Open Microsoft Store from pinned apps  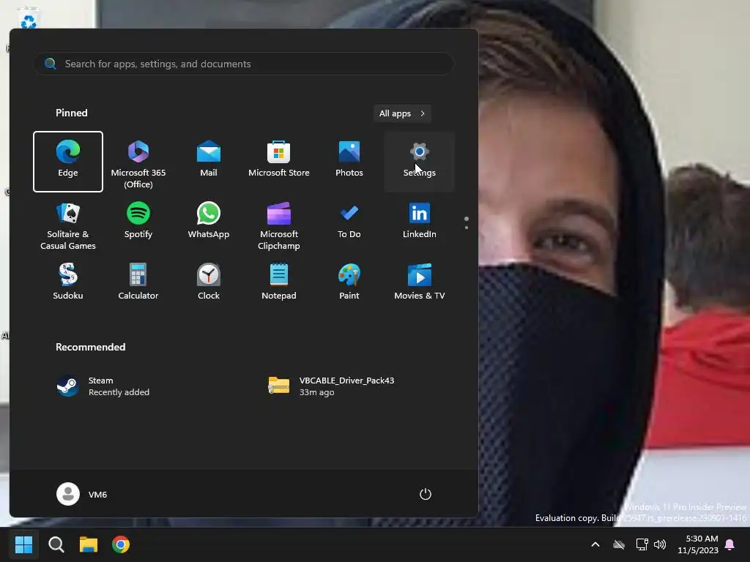point(279,162)
